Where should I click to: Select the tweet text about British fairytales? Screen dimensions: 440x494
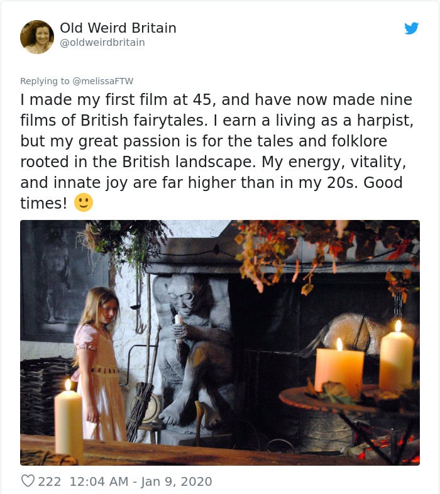pyautogui.click(x=217, y=151)
